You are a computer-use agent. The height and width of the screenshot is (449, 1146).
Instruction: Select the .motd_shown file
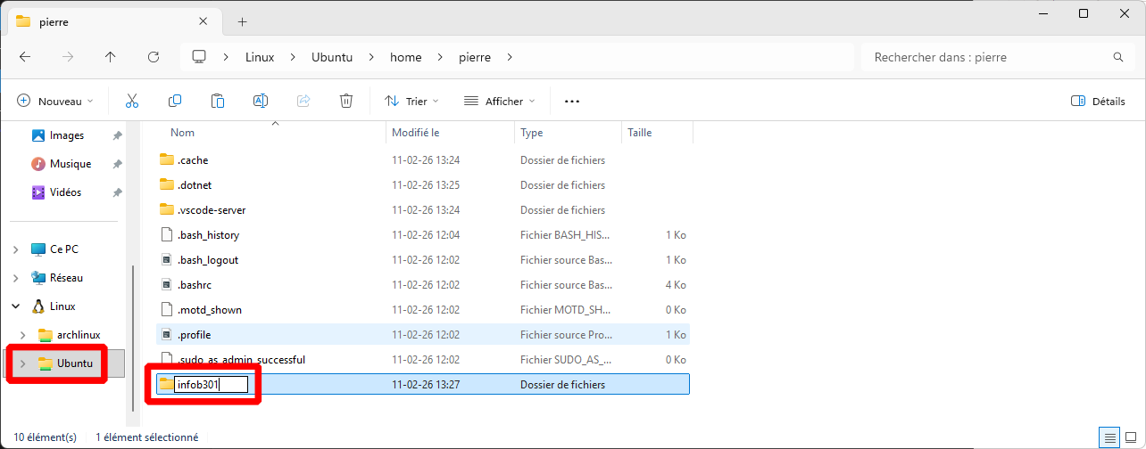tap(423, 310)
